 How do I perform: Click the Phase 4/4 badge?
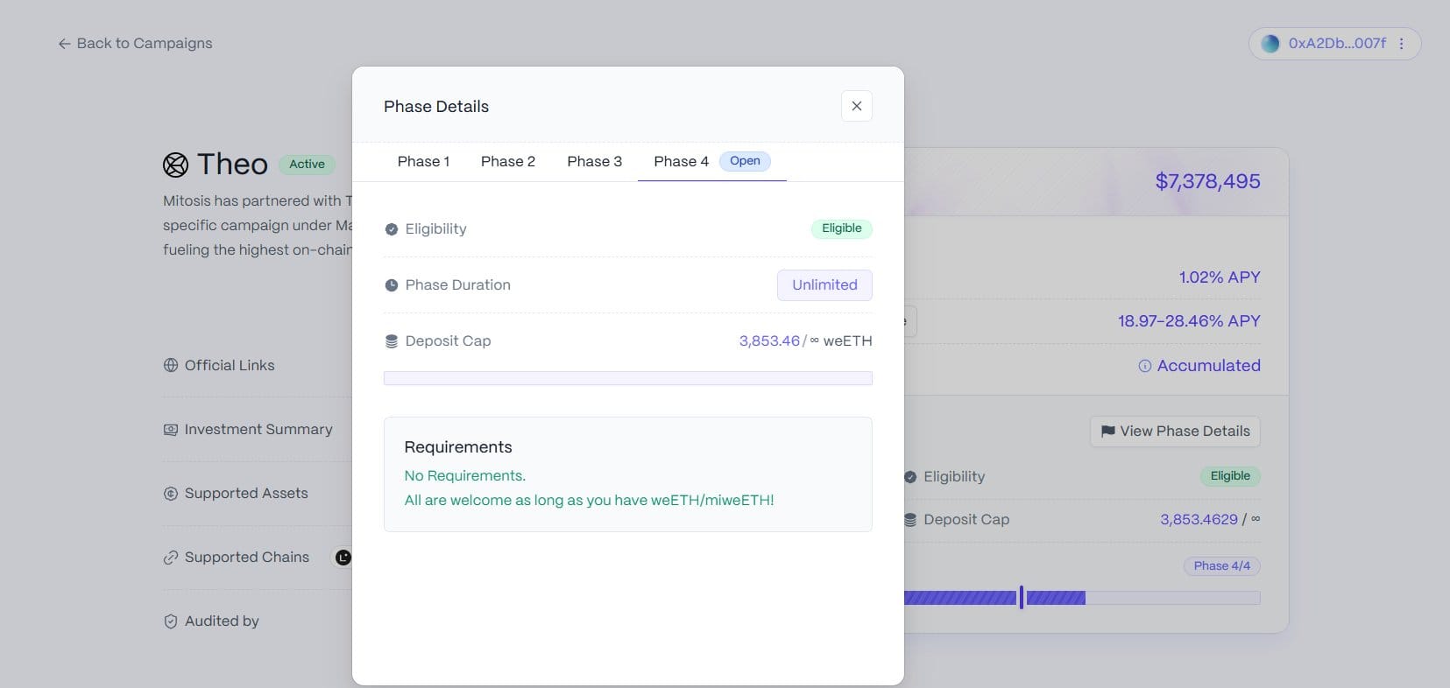point(1221,566)
